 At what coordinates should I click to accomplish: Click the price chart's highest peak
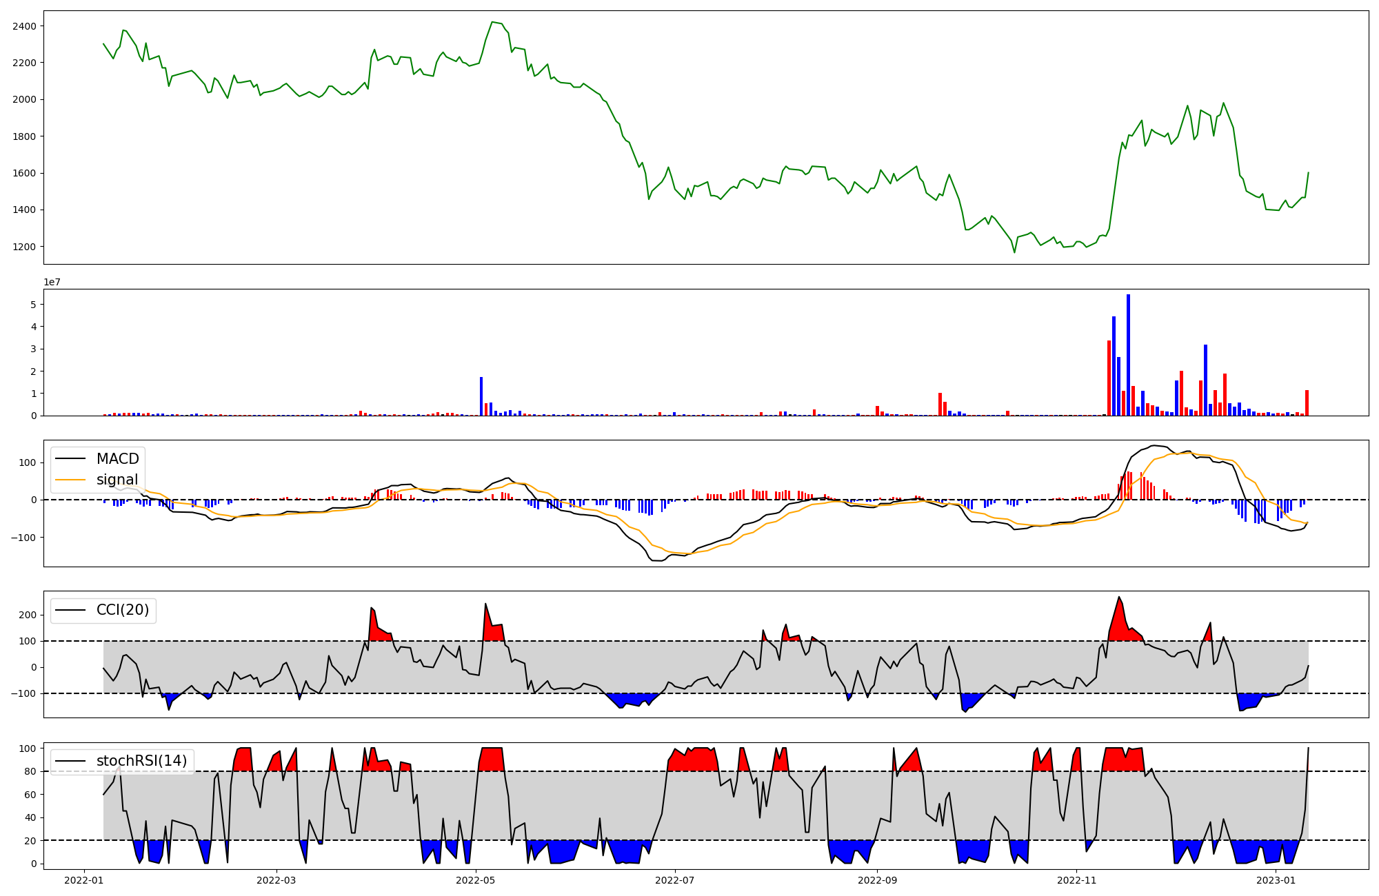click(x=492, y=22)
